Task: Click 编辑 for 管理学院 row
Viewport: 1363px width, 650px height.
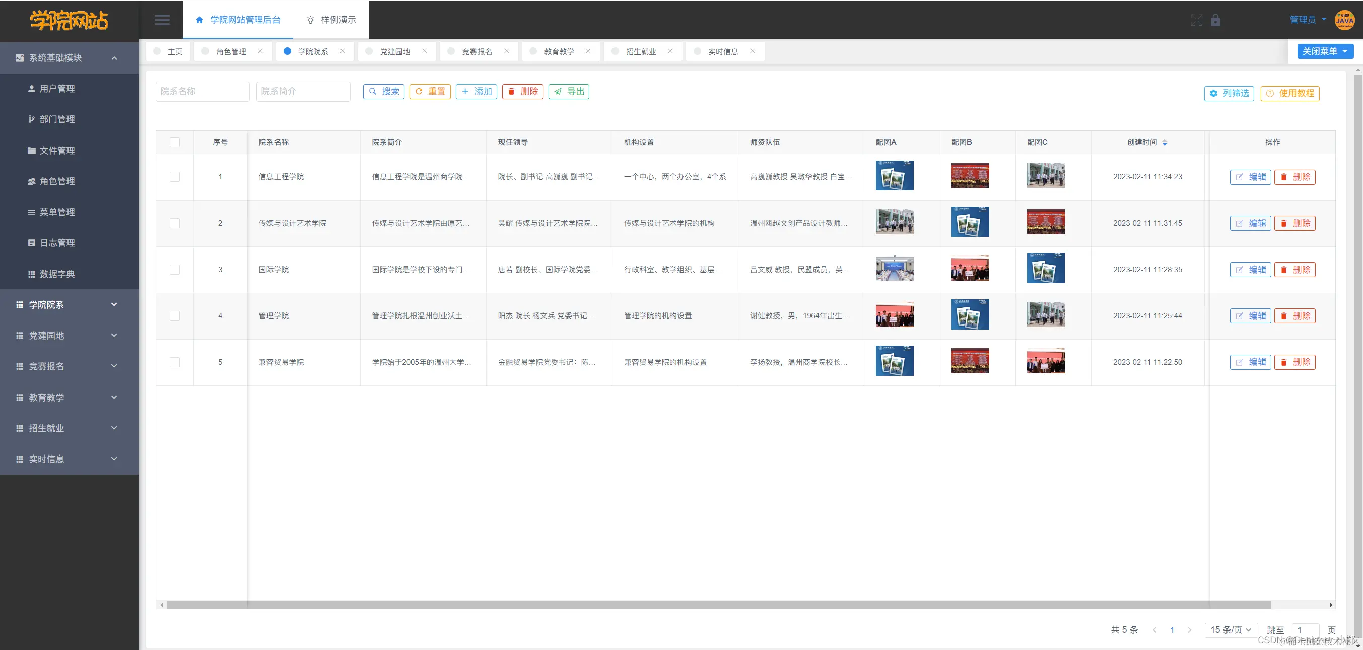Action: (1250, 316)
